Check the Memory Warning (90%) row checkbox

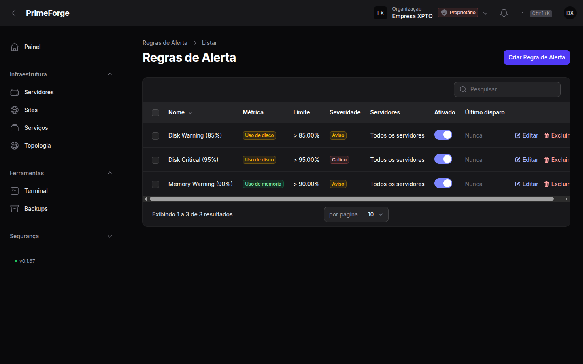pos(155,184)
